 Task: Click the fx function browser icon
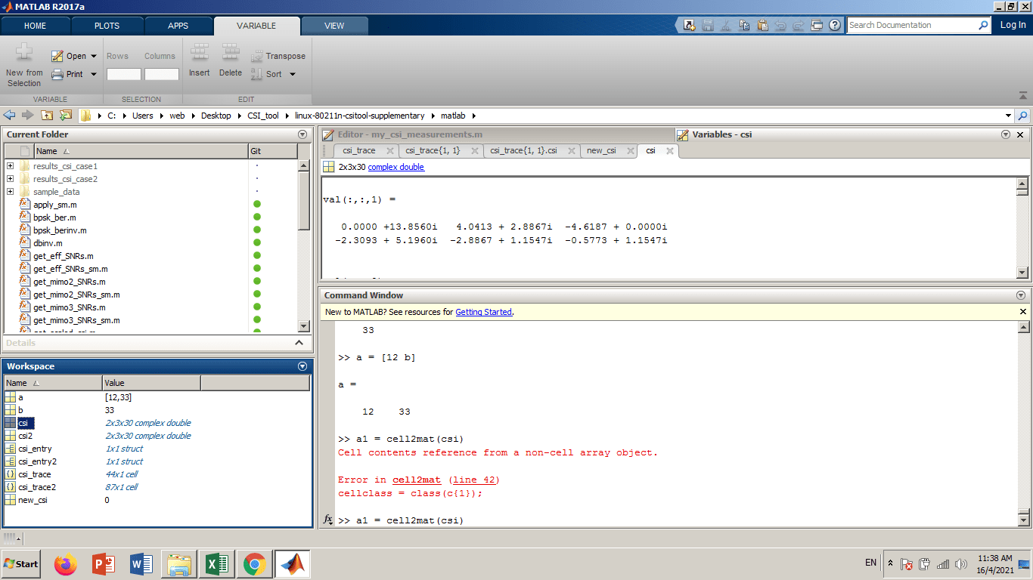coord(328,520)
